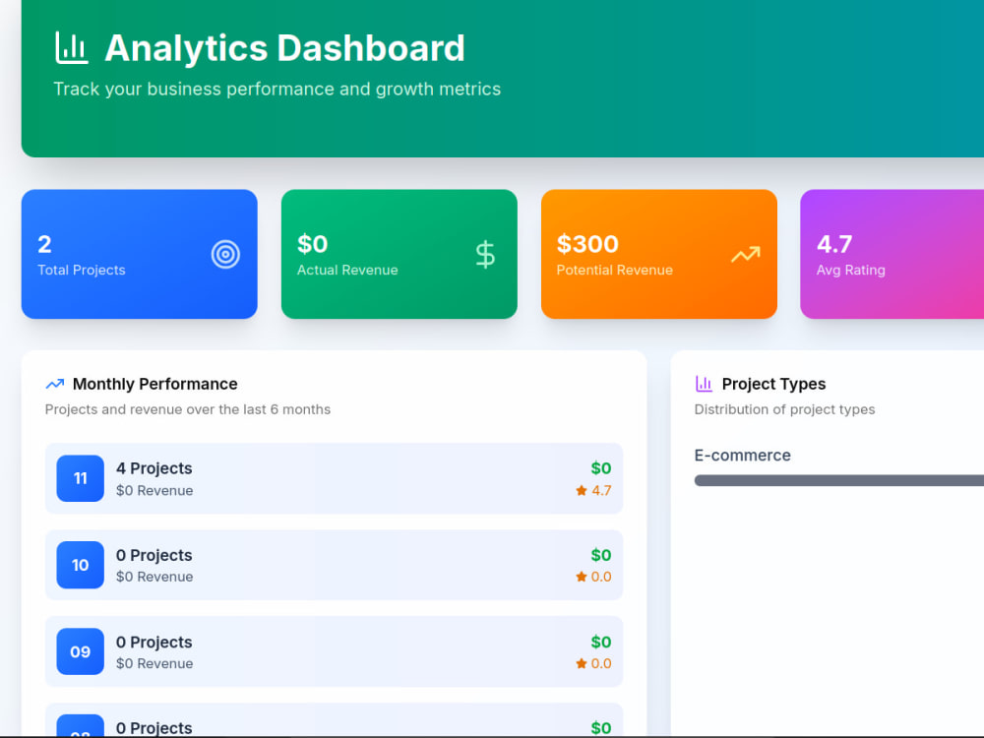Screen dimensions: 984x738
Task: Click the Project Types heading
Action: (773, 384)
